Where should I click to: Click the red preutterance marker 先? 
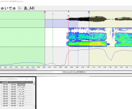point(68,16)
